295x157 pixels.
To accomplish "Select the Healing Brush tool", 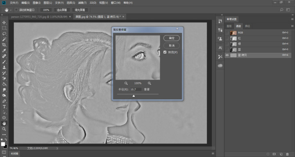I will [x=4, y=56].
